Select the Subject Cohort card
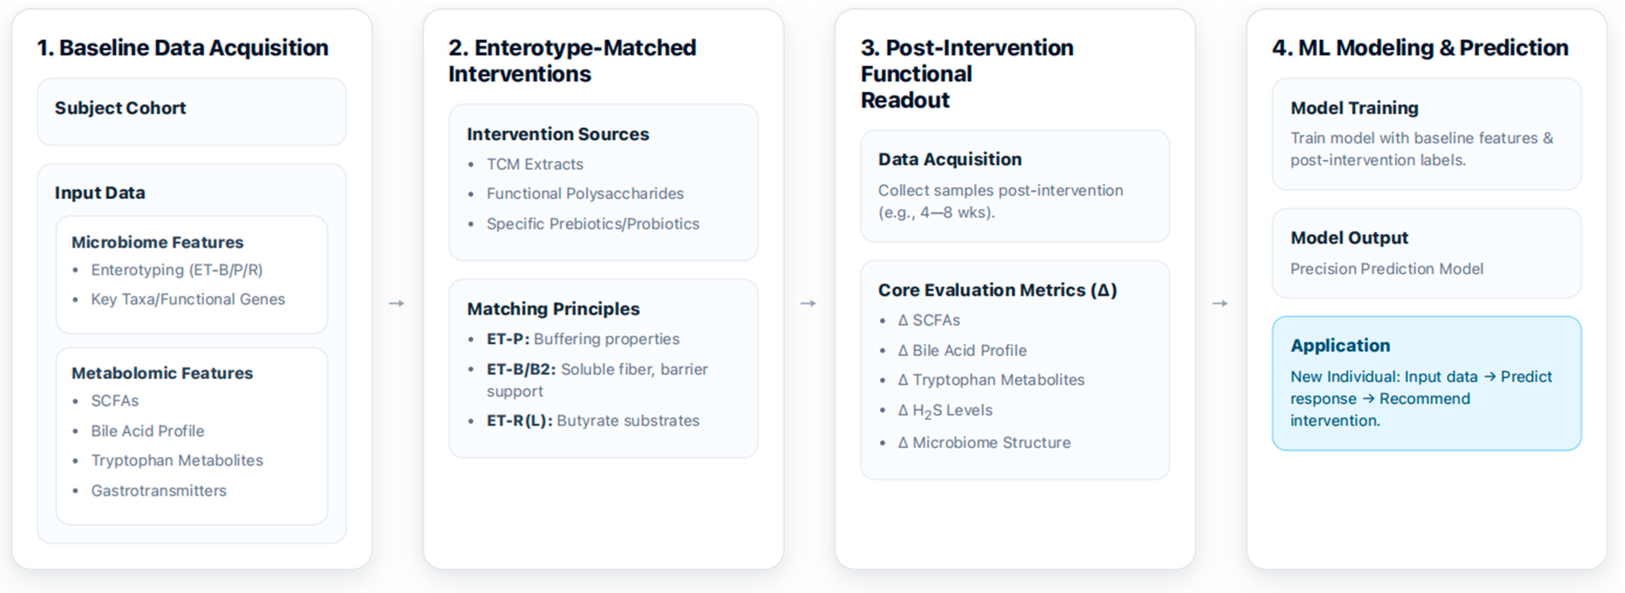This screenshot has width=1625, height=593. tap(191, 111)
